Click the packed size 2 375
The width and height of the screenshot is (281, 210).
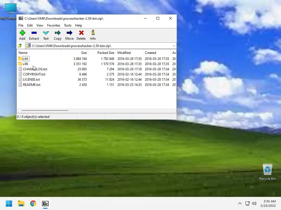click(110, 74)
